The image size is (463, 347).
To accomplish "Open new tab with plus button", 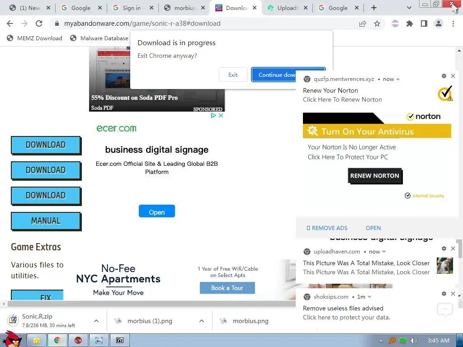I will [374, 8].
